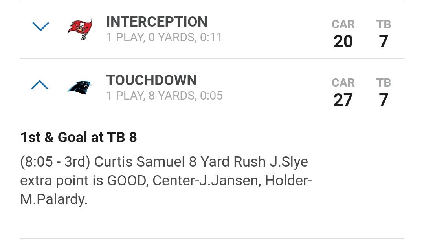Click the 'M.Palardy.' holder name text

54,199
